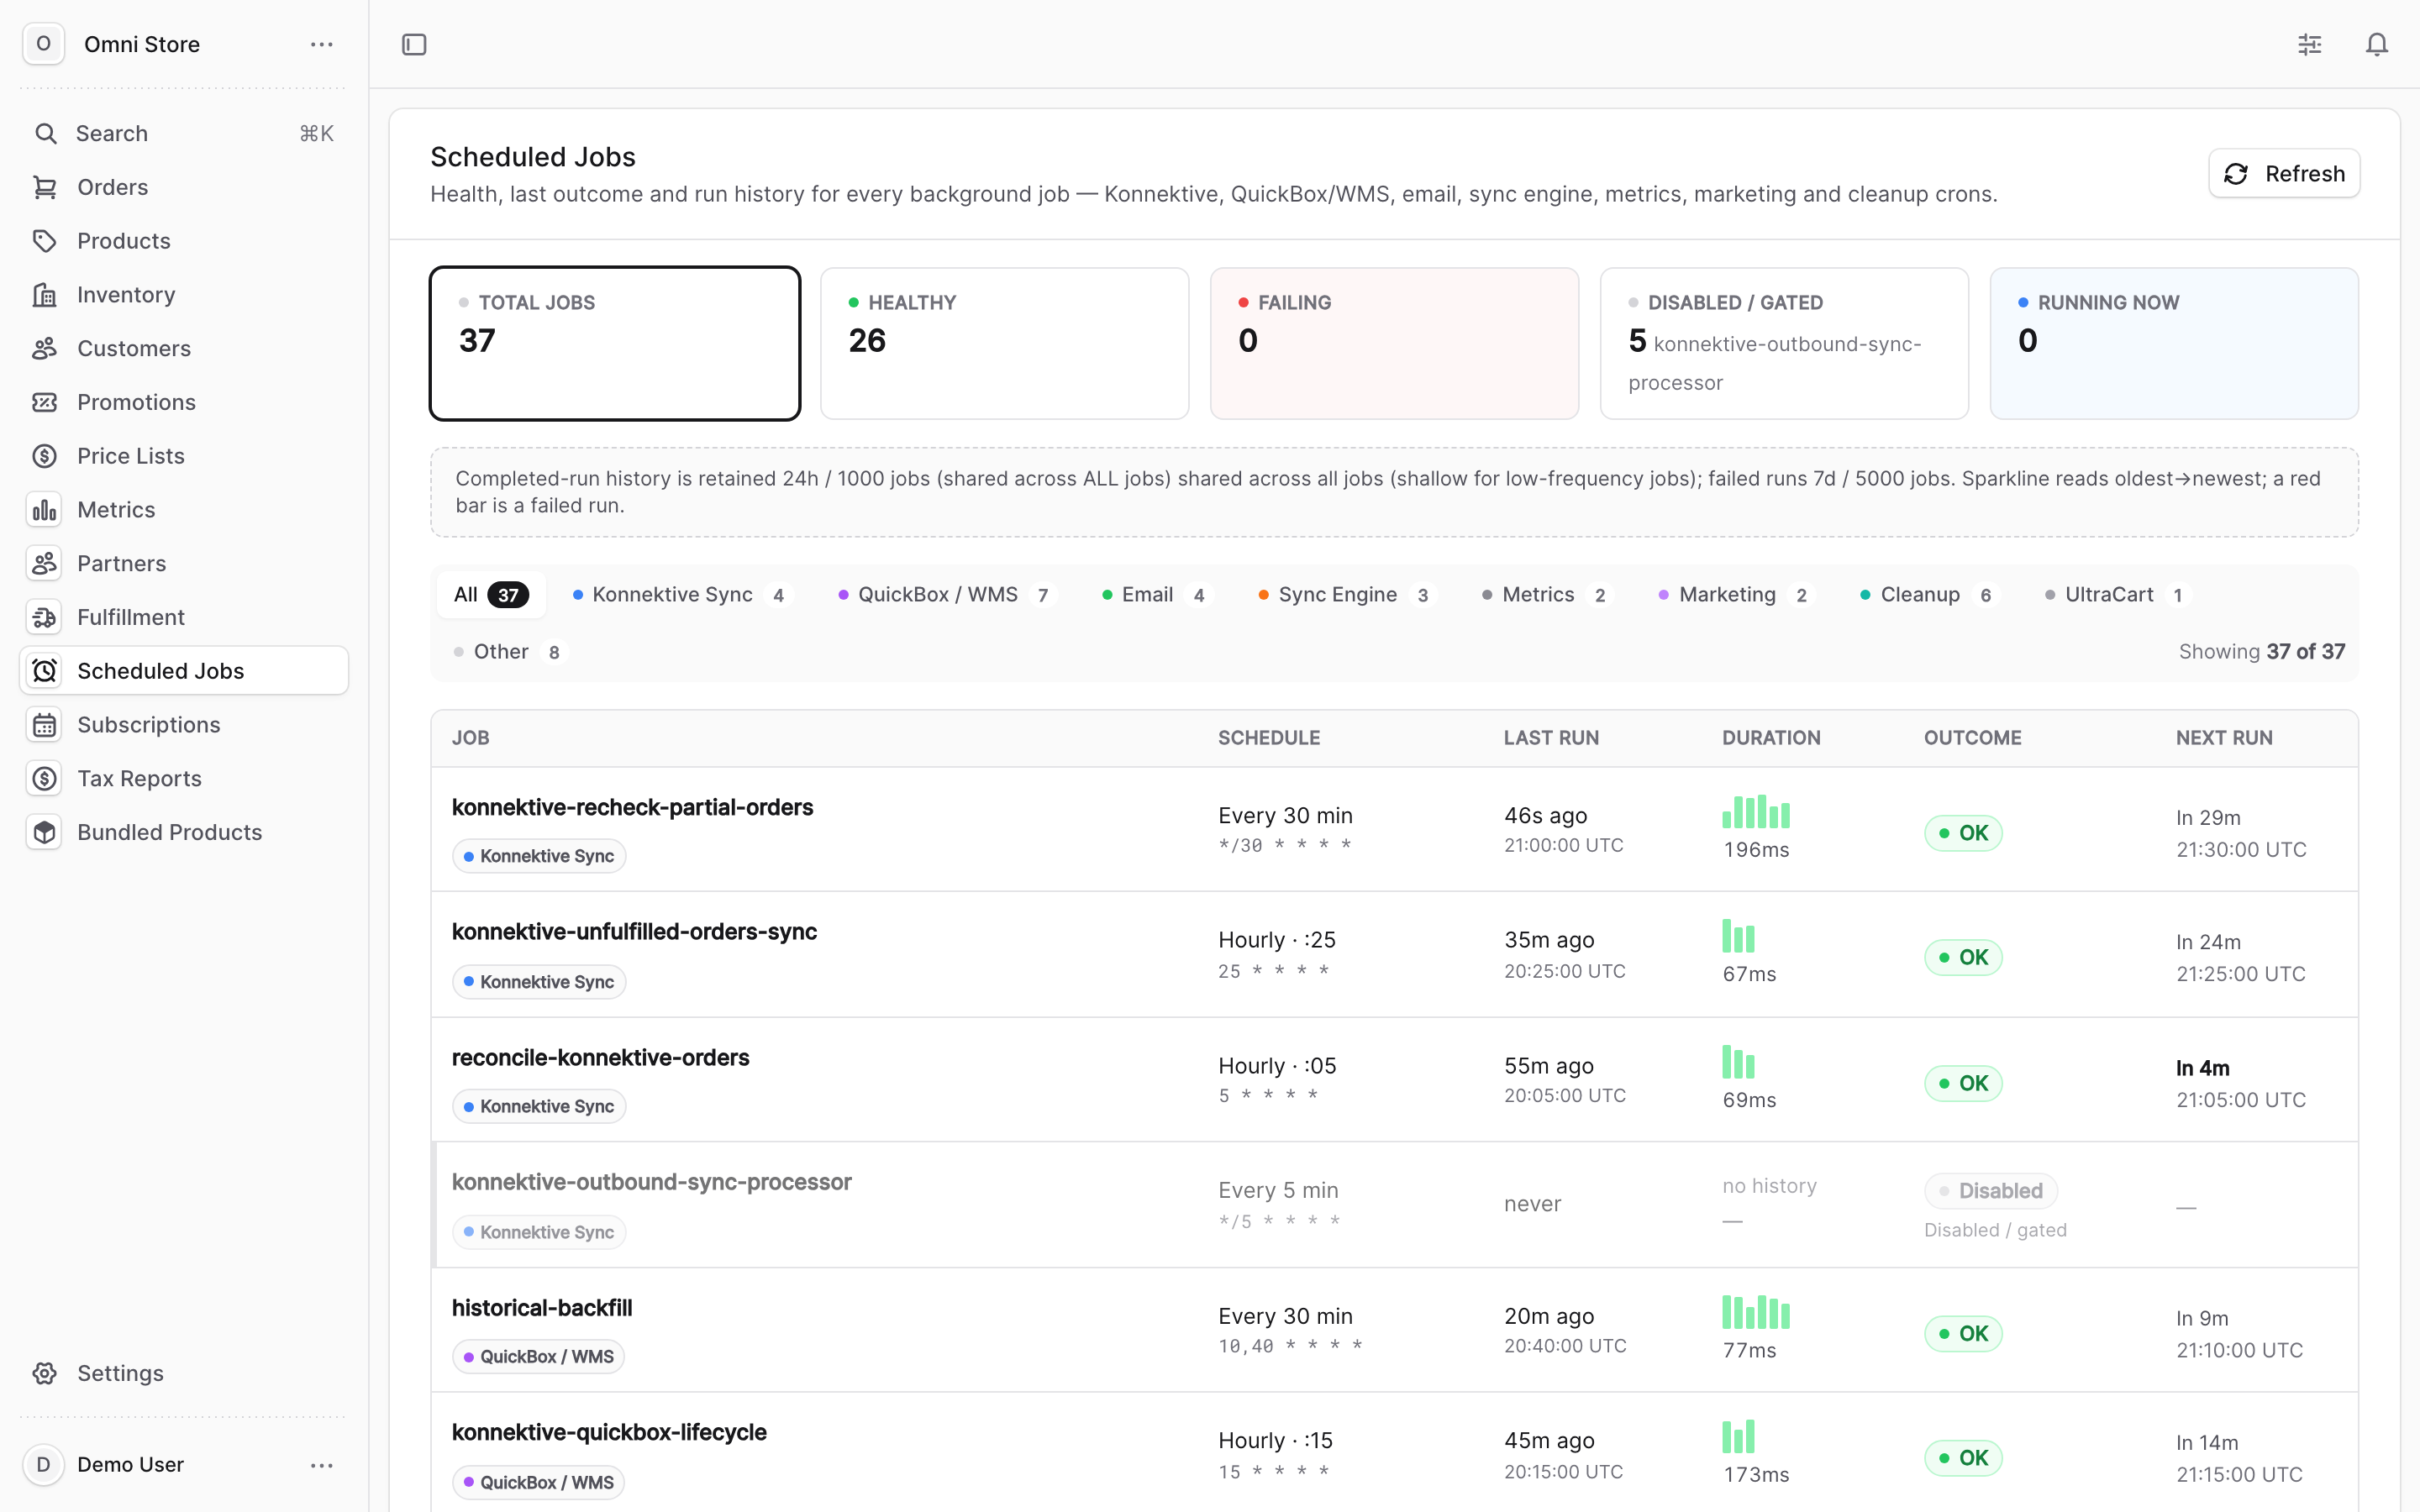Image resolution: width=2420 pixels, height=1512 pixels.
Task: Filter by Sync Engine tab
Action: [x=1347, y=595]
